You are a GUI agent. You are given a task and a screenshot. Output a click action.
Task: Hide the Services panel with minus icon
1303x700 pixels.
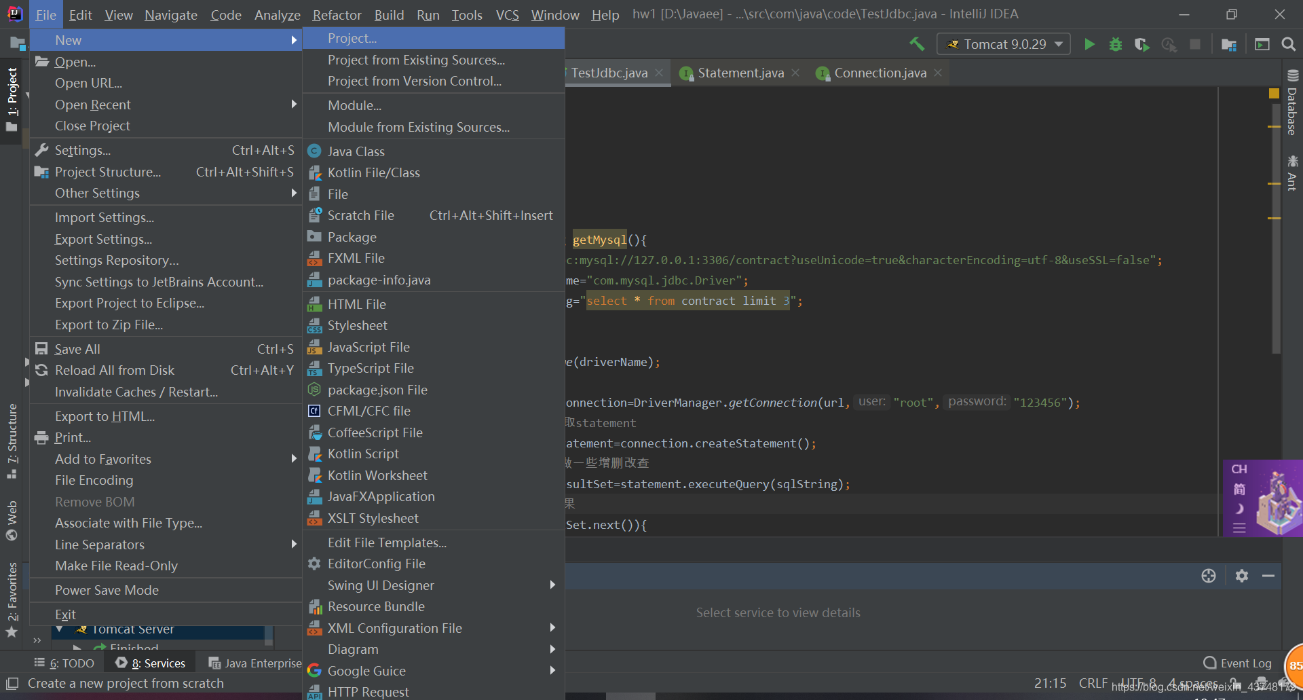1268,576
